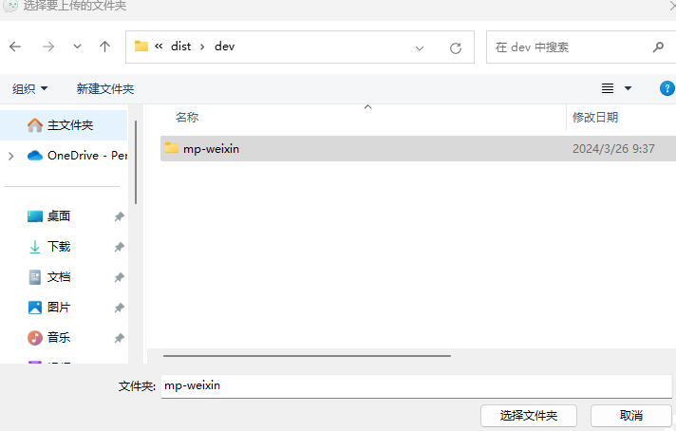676x431 pixels.
Task: Click the date 2024/3/26 9:37
Action: pyautogui.click(x=613, y=149)
